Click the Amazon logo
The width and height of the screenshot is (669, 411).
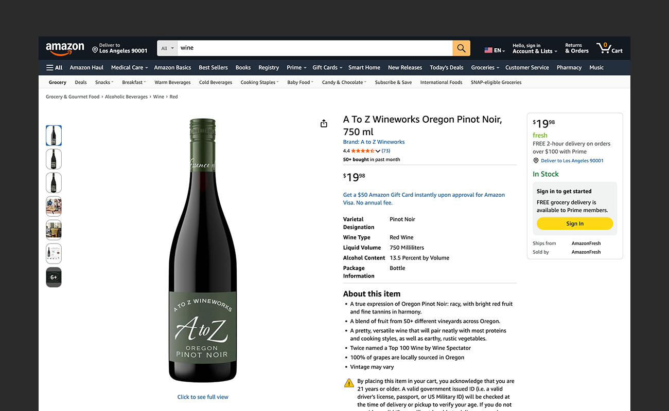(65, 48)
